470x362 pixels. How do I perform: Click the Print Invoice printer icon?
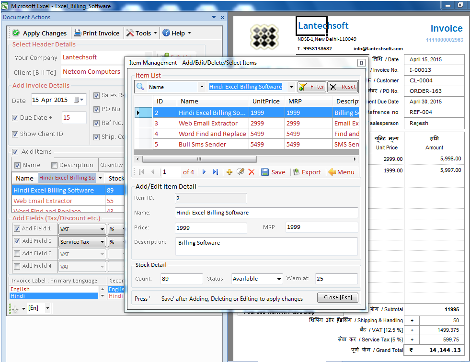[78, 33]
